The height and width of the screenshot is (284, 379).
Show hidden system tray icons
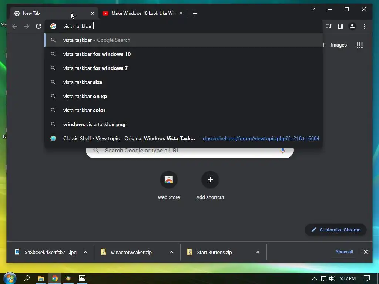tap(315, 278)
